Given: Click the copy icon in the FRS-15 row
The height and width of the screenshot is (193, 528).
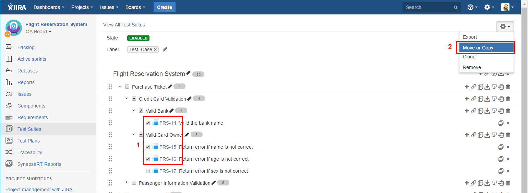Looking at the screenshot, I should tap(501, 147).
